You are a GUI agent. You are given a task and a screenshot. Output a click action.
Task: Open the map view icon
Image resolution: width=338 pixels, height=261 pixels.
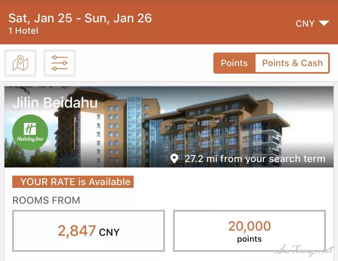tap(20, 63)
